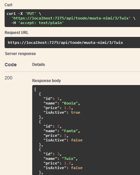140x175 pixels.
Task: Click the Code column header
Action: pos(11,65)
